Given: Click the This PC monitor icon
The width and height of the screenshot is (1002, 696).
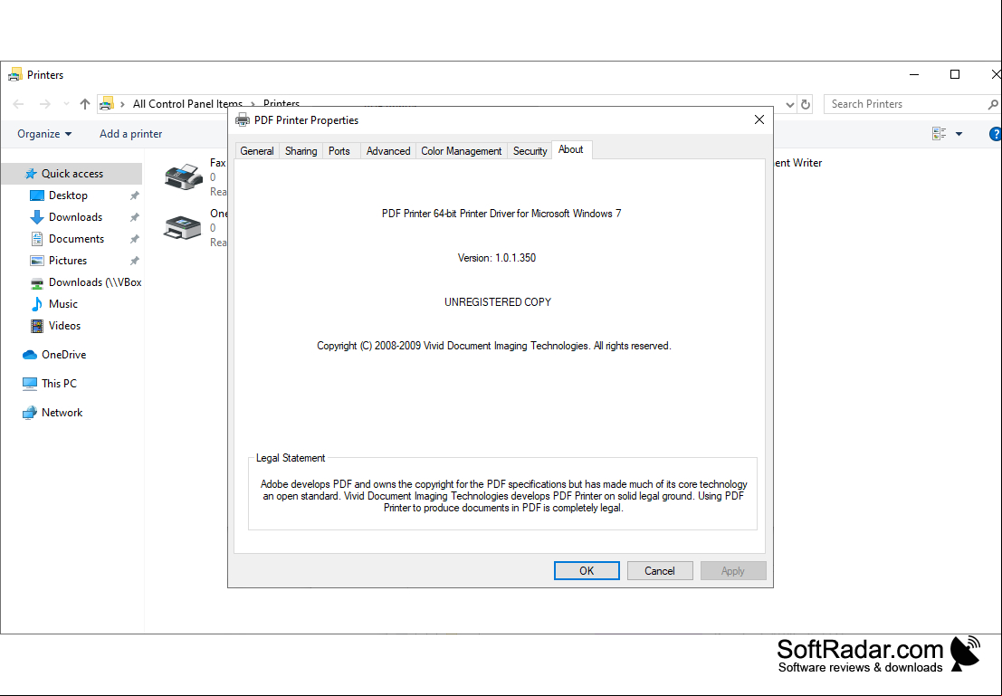Looking at the screenshot, I should pyautogui.click(x=29, y=384).
